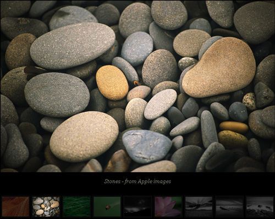Click the caption 'Stones - from Apple images'
The width and height of the screenshot is (275, 219).
[137, 182]
